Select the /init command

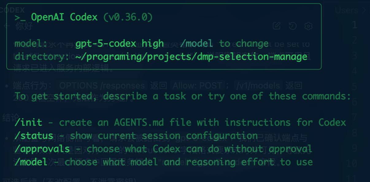pos(28,123)
